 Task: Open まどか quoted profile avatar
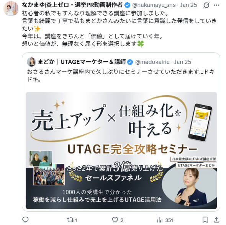(x=31, y=62)
